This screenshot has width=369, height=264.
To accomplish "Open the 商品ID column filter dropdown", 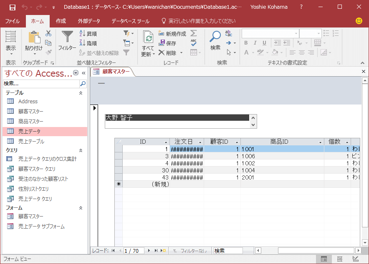I will pos(320,142).
